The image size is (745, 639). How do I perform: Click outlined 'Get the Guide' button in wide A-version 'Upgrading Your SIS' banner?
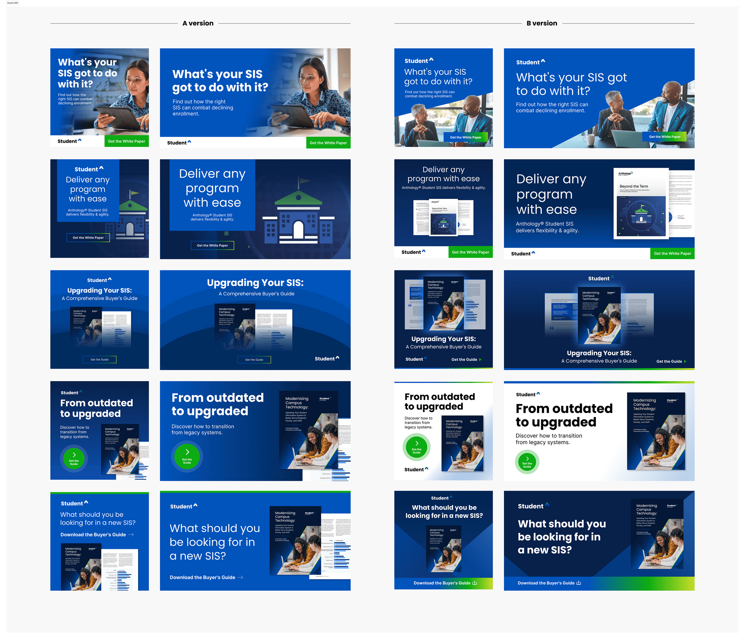tap(254, 360)
